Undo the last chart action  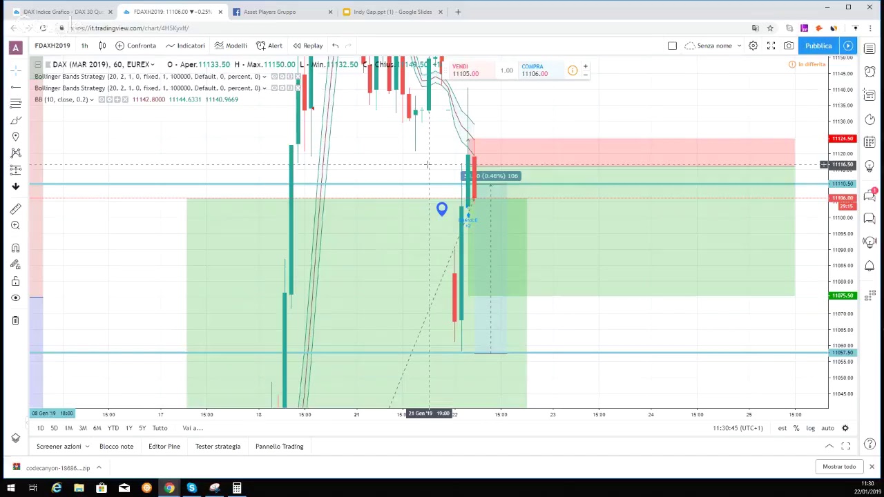coord(335,46)
